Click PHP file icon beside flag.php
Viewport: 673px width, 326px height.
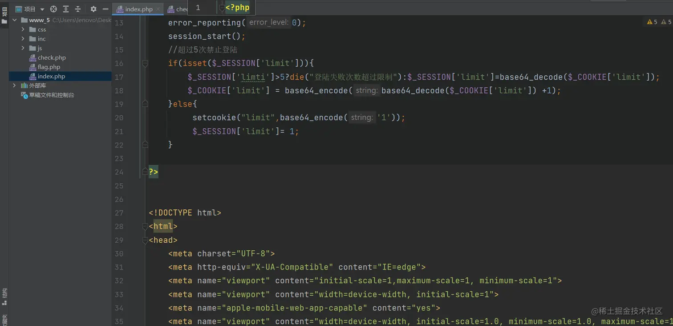tap(32, 67)
